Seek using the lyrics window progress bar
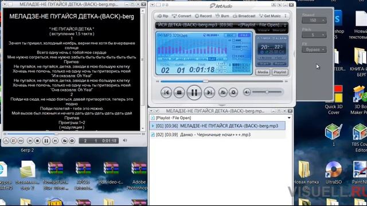The image size is (367, 206). (74, 134)
